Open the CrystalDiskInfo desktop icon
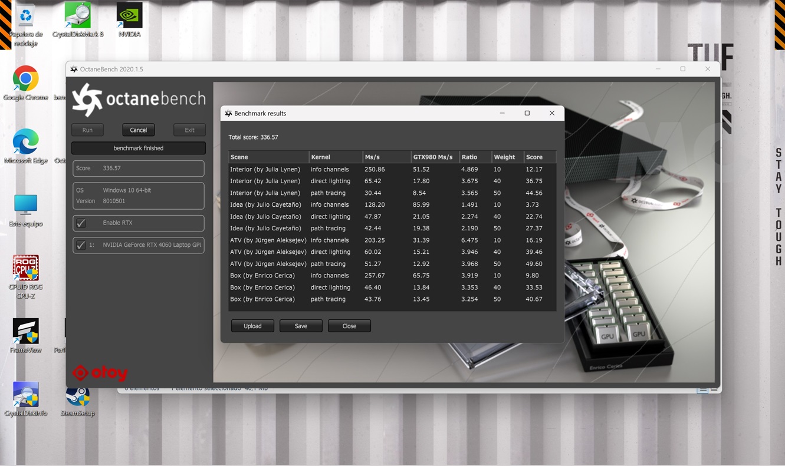Image resolution: width=785 pixels, height=466 pixels. 25,395
